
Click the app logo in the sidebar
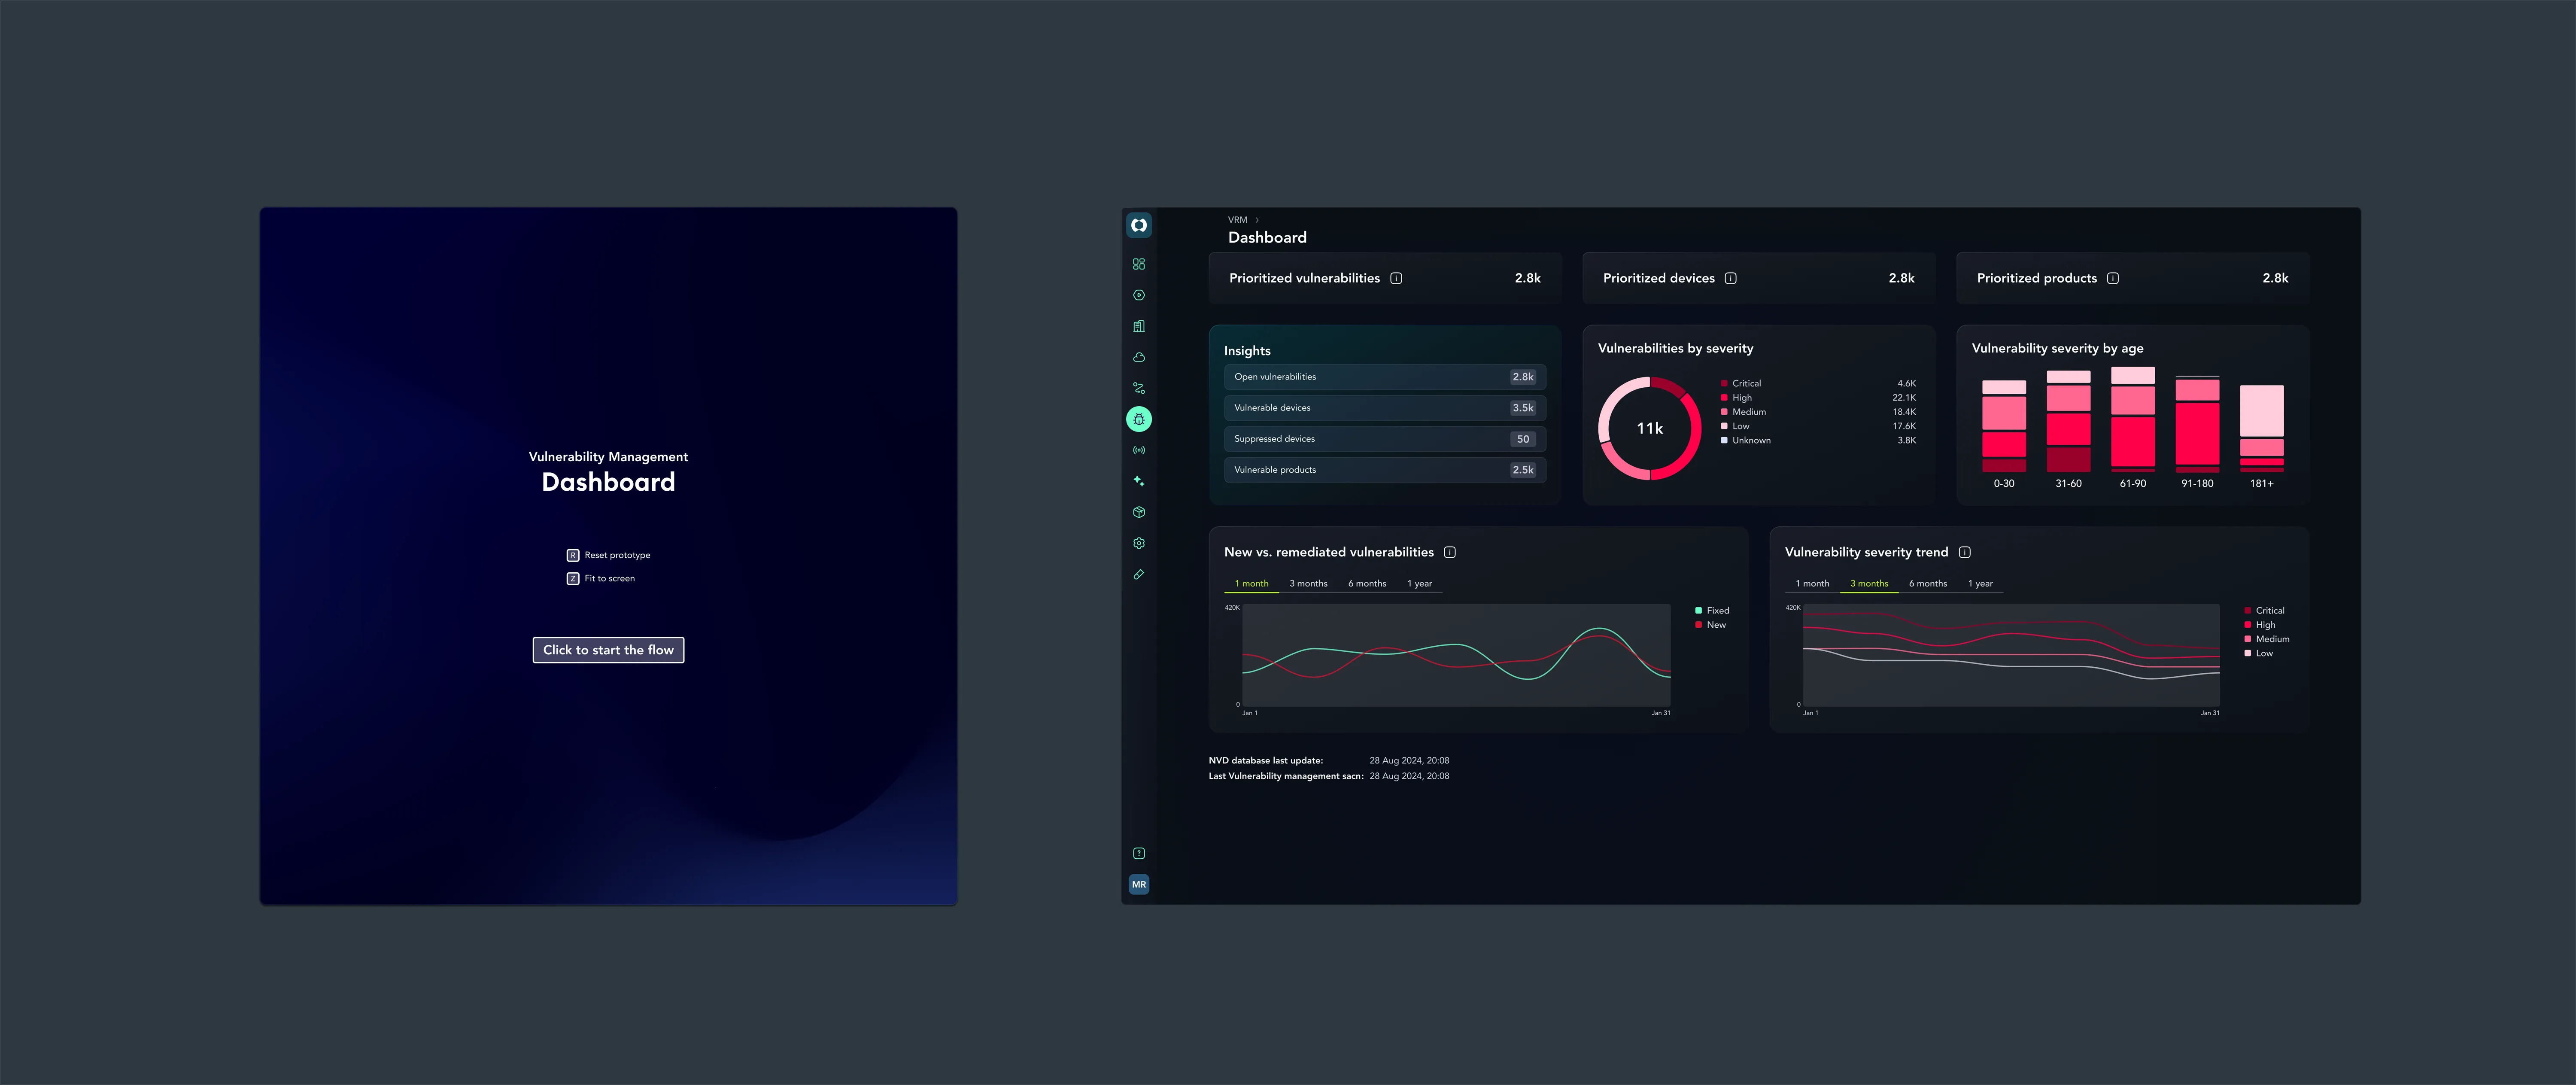point(1139,226)
